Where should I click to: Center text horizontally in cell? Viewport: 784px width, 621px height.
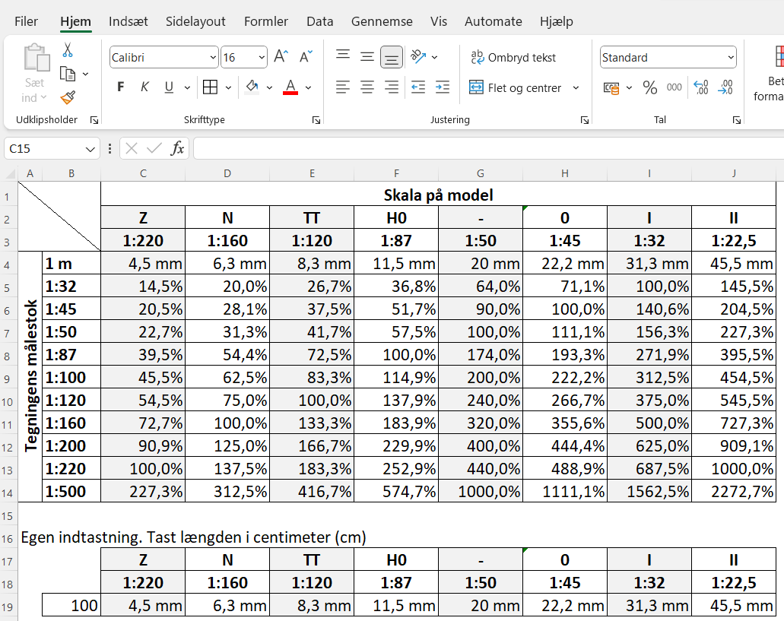pos(367,88)
